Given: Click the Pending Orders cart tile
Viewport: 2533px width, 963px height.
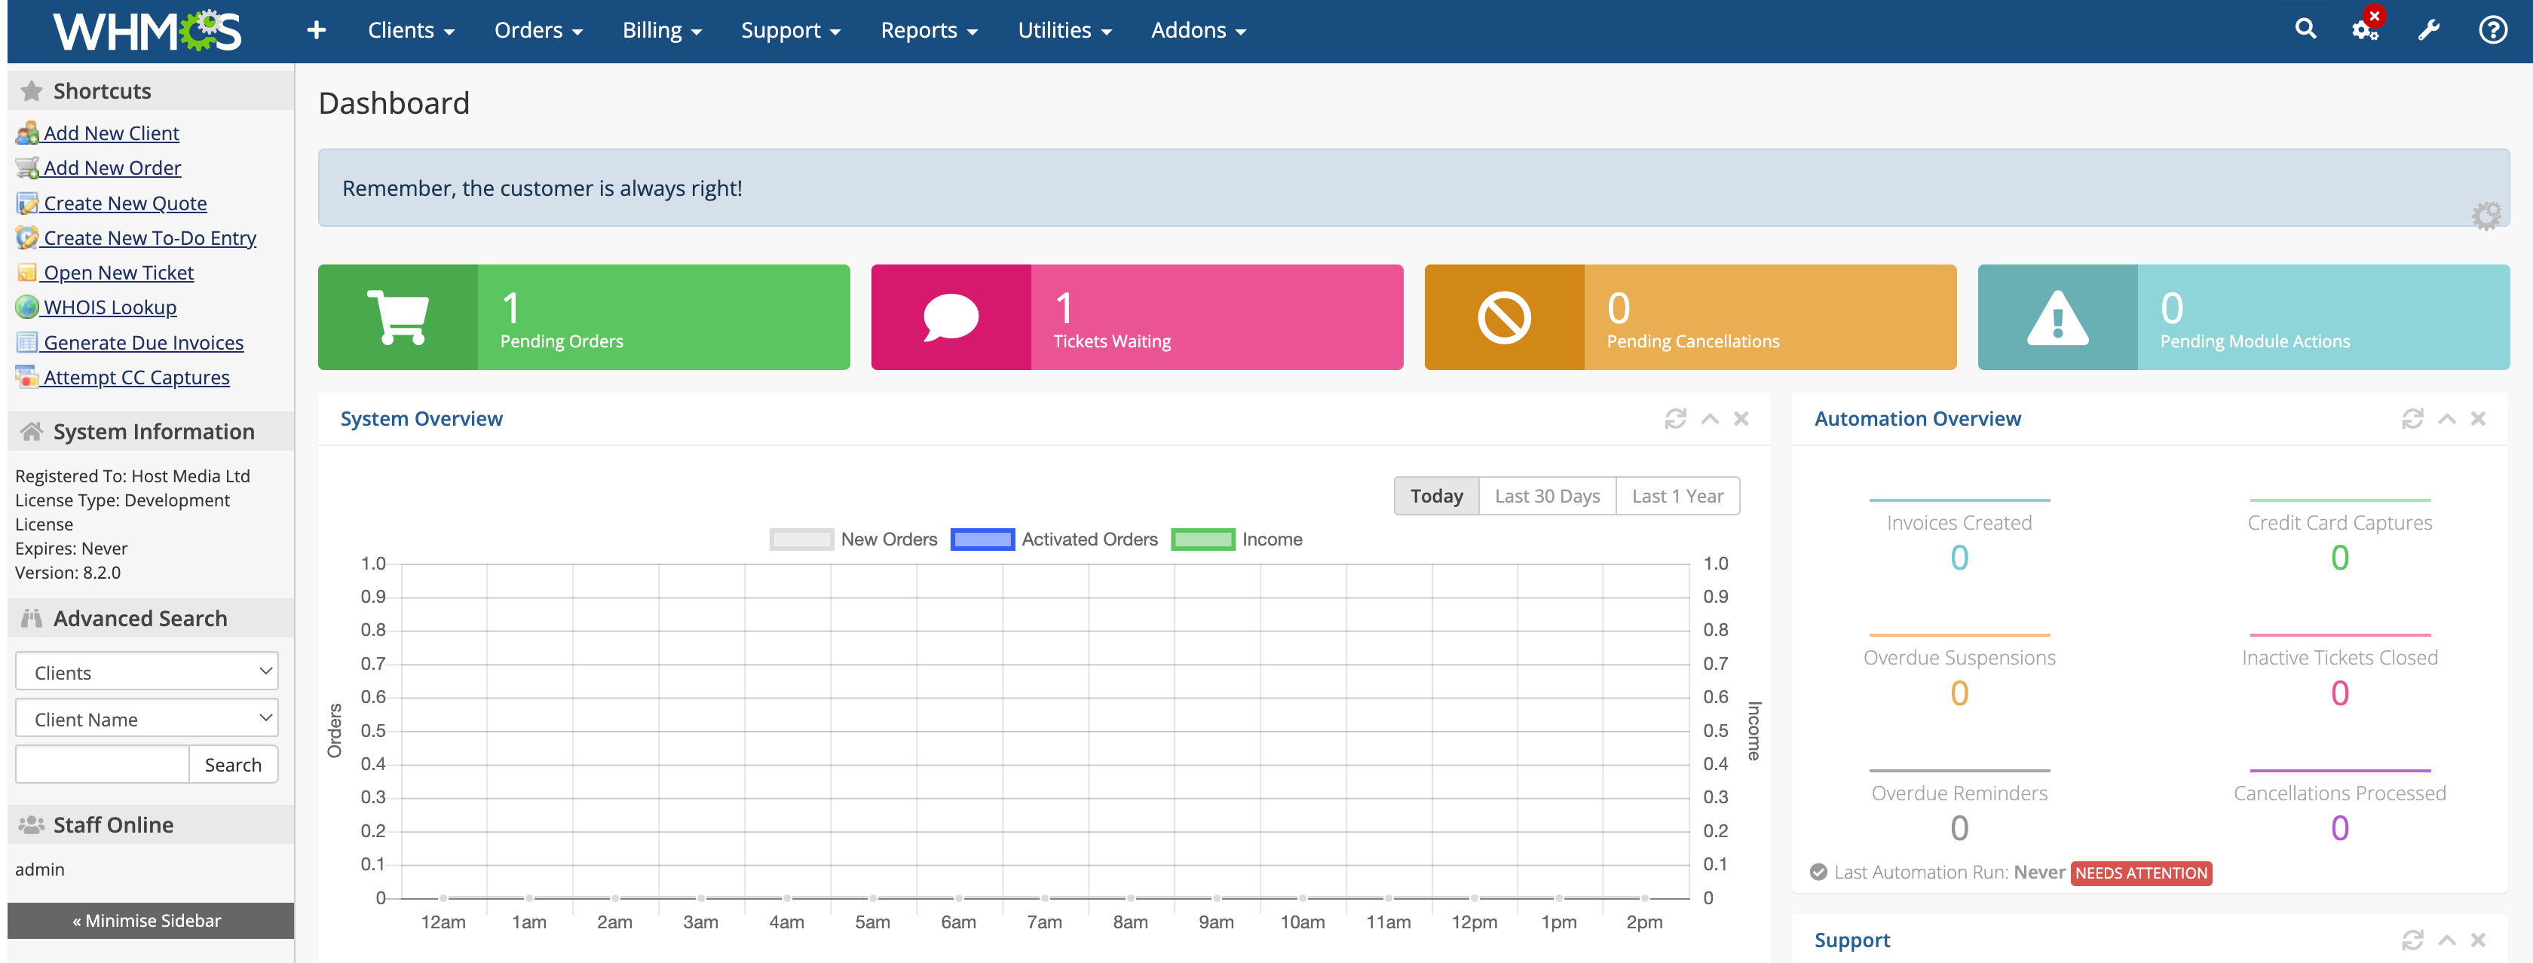Looking at the screenshot, I should pyautogui.click(x=584, y=317).
